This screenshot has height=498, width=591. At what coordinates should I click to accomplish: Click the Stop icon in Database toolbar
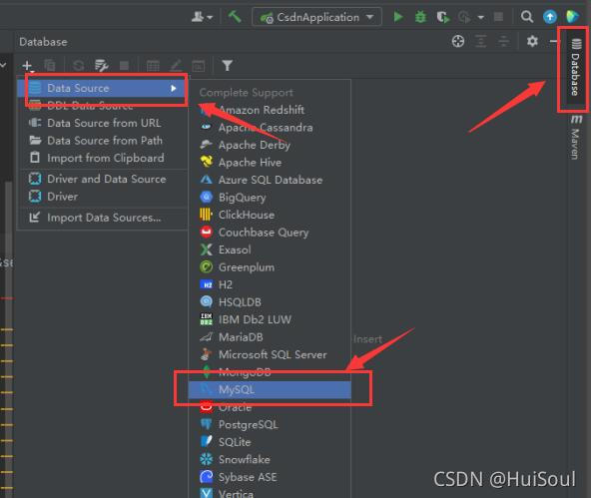[x=124, y=66]
